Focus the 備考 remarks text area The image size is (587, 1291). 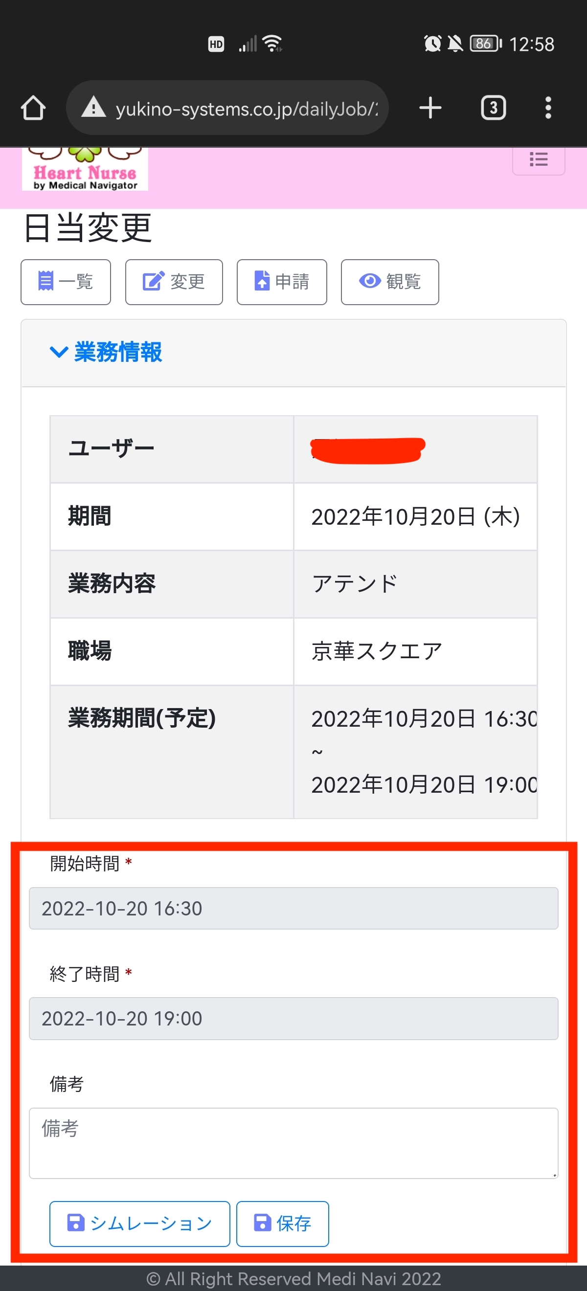(x=293, y=1143)
